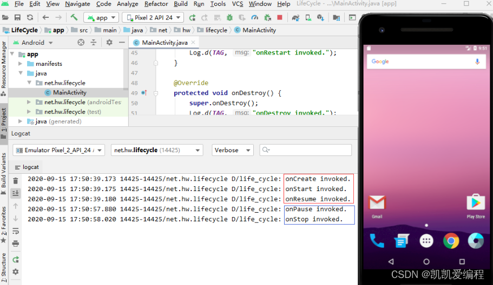The image size is (493, 285).
Task: Open the Emulator Pixel_2_API_24 device dropdown
Action: tap(59, 150)
